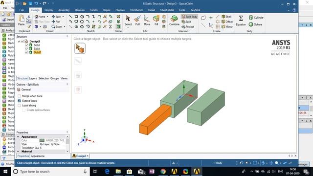Click the Color swatch in Appearance
The image size is (313, 176).
(42, 140)
